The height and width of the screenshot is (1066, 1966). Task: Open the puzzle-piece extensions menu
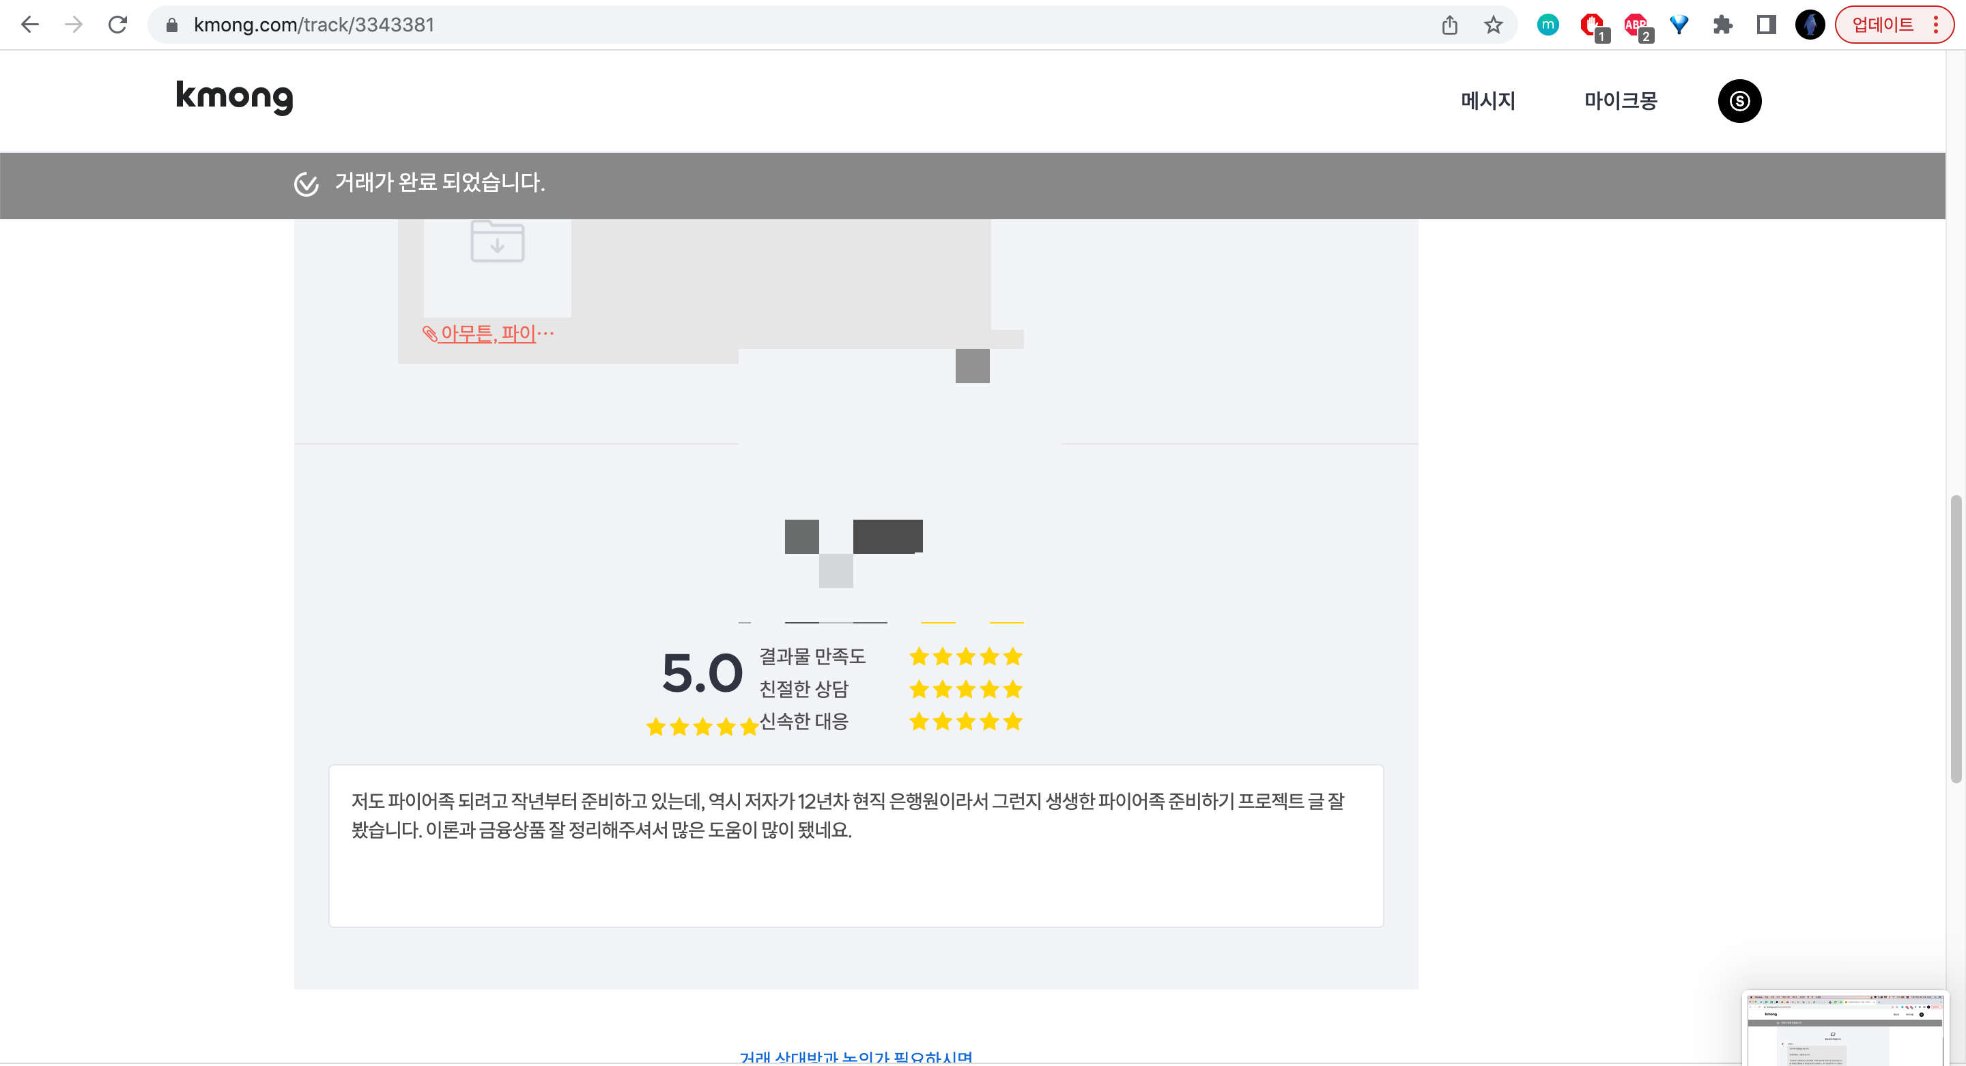(1722, 25)
